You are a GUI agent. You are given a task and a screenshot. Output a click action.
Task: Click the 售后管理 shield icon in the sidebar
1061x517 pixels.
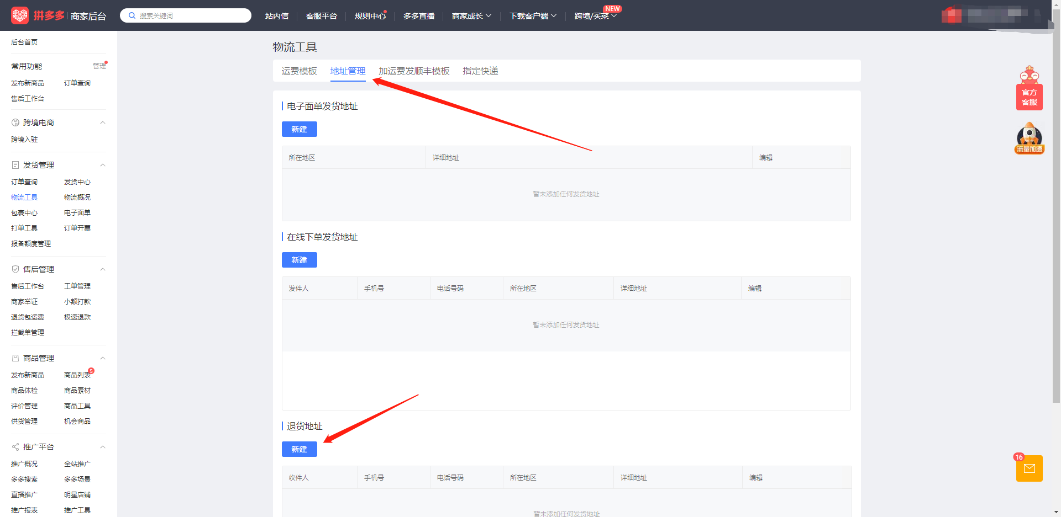[x=15, y=269]
